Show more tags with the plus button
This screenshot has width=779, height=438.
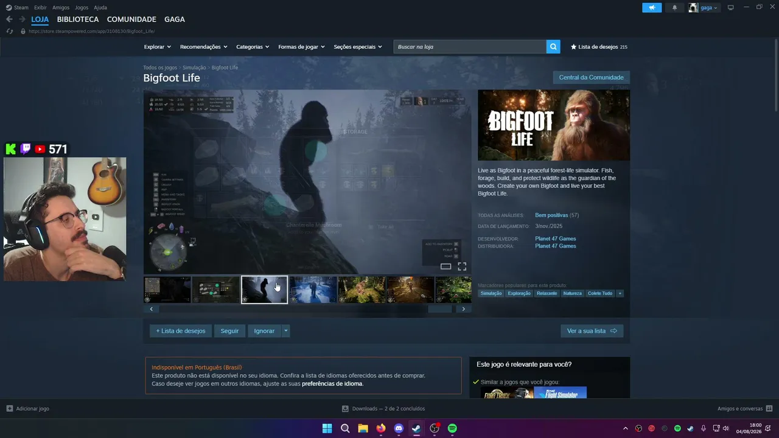coord(620,293)
